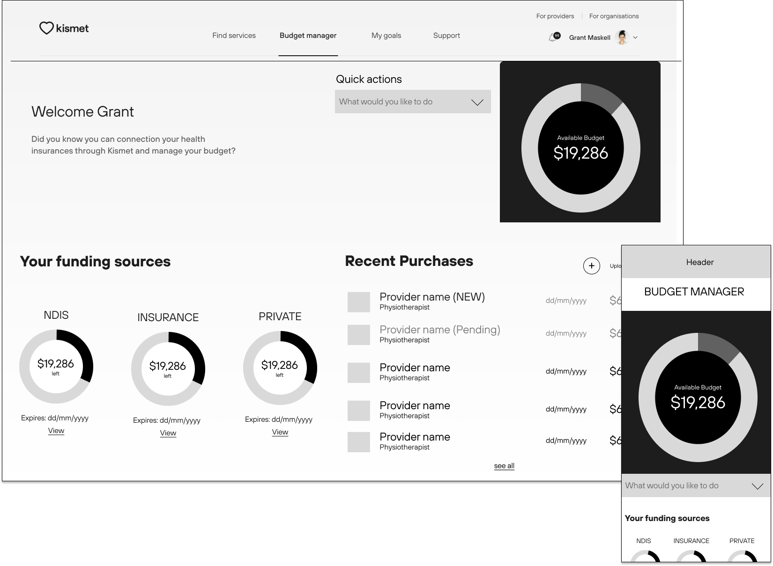Open the Support tab

(446, 36)
